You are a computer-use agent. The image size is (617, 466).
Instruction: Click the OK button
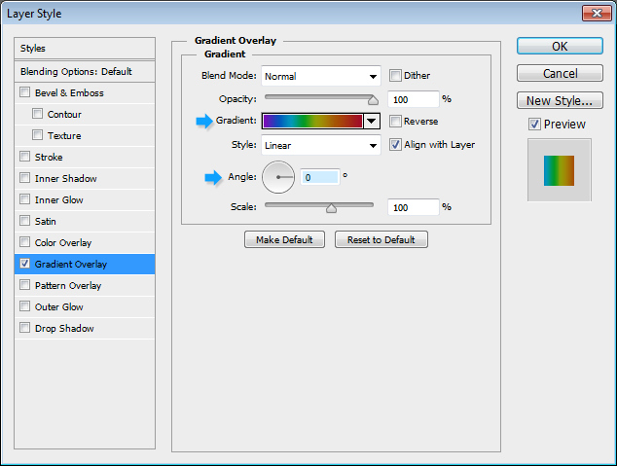point(559,46)
